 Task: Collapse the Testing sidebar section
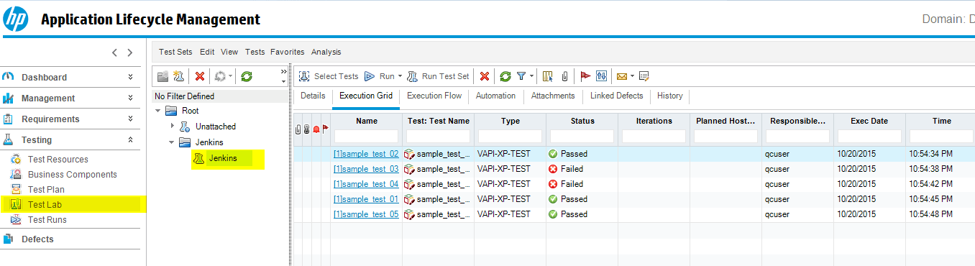click(130, 140)
